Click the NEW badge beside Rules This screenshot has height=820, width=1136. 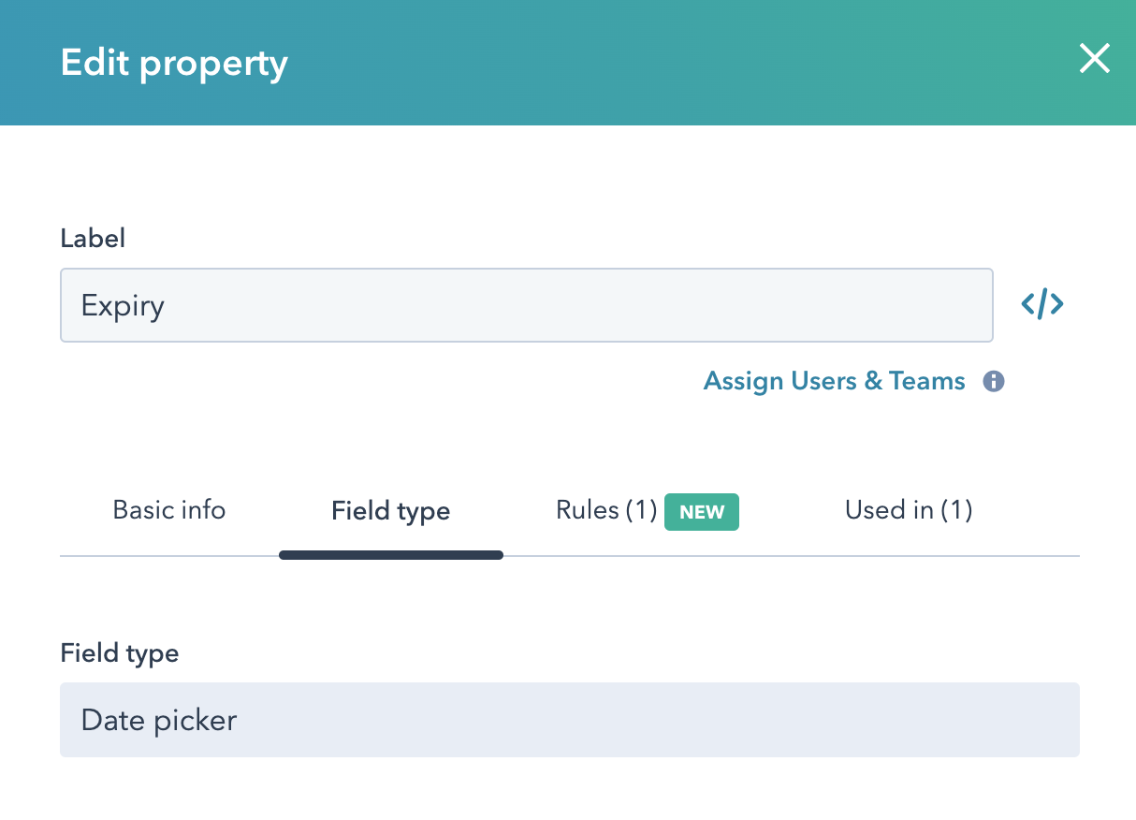701,512
